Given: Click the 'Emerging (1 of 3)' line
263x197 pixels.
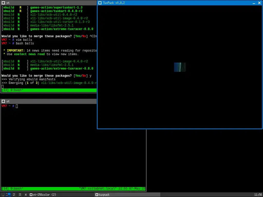Looking at the screenshot, I should coord(49,83).
